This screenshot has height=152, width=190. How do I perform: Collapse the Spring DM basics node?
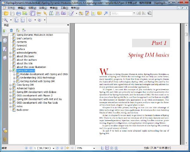[10, 71]
